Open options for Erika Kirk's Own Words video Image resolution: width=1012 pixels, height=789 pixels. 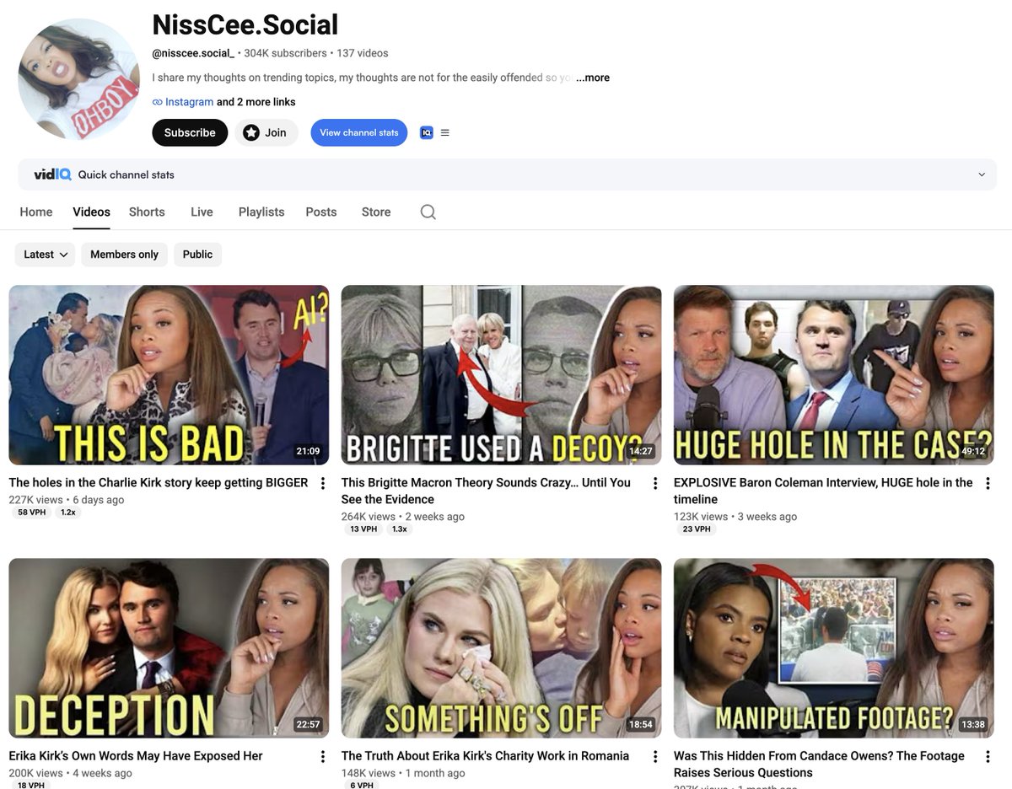pyautogui.click(x=323, y=756)
